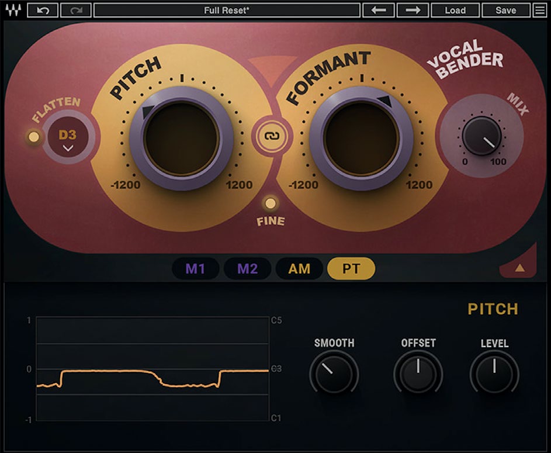551x453 pixels.
Task: Select the AM modulator tab
Action: pos(299,269)
